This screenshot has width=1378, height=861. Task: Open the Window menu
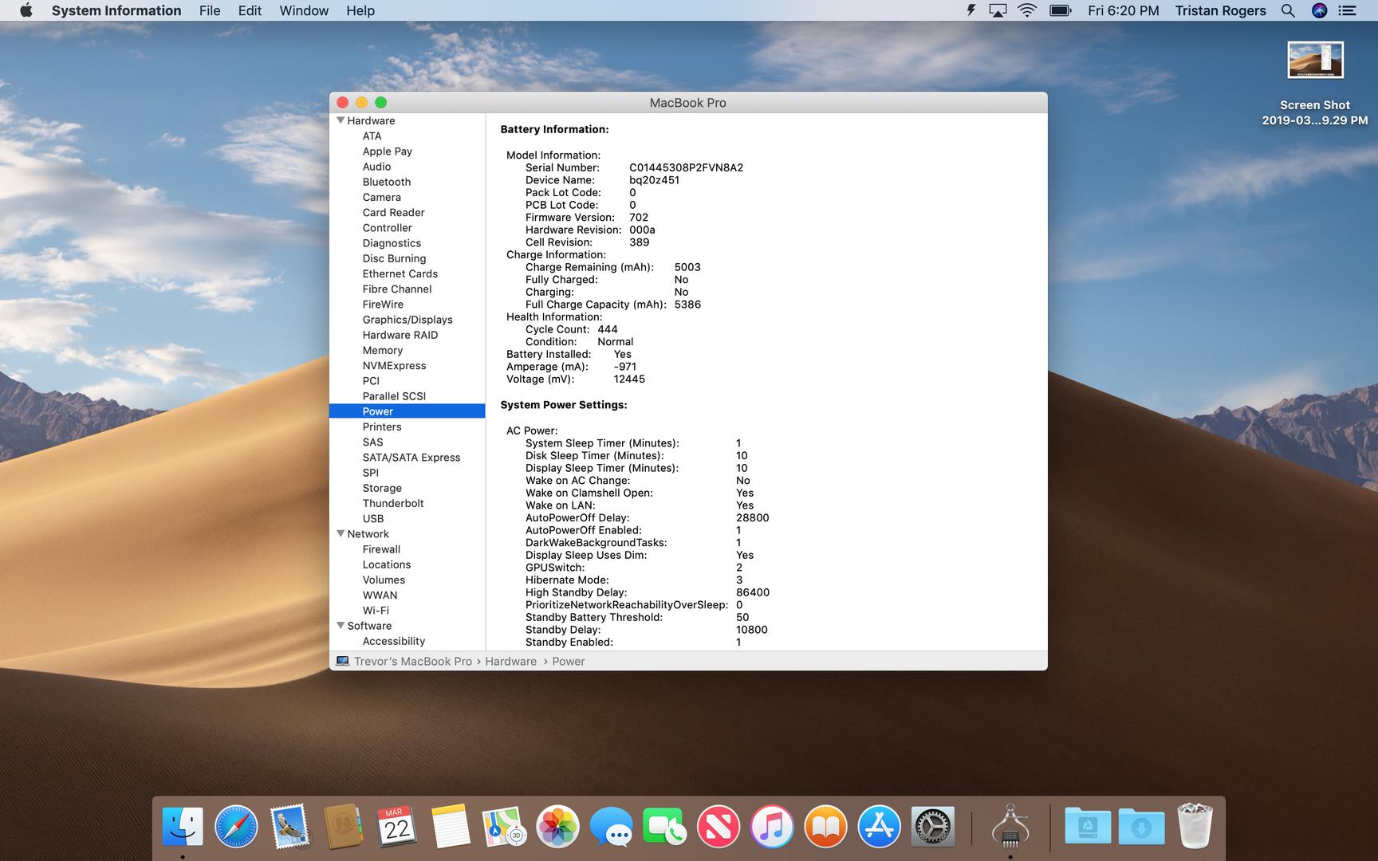pyautogui.click(x=304, y=10)
